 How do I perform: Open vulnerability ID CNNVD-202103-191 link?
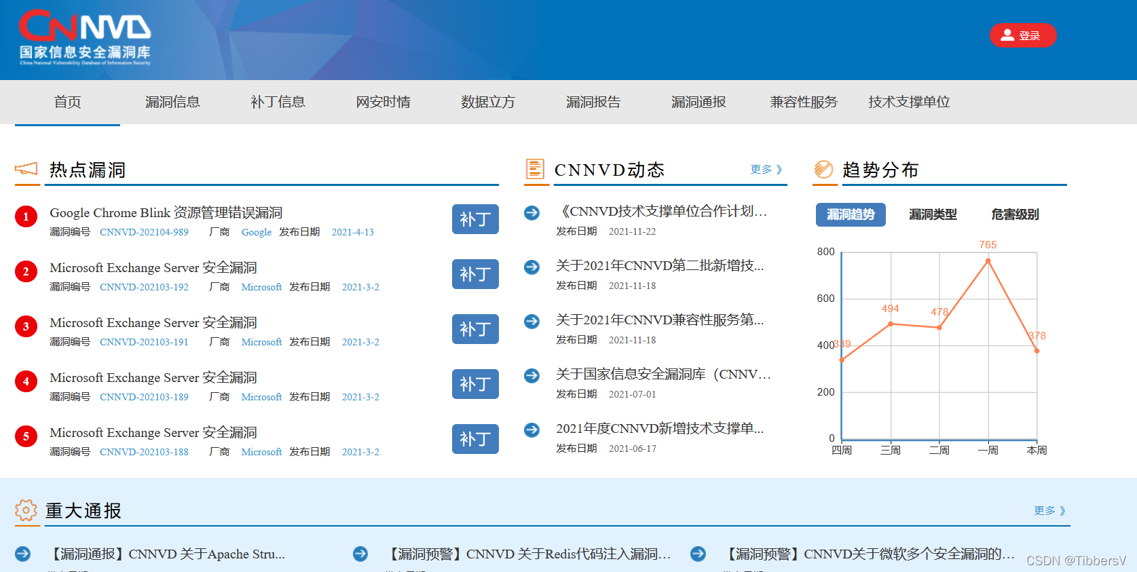[144, 342]
